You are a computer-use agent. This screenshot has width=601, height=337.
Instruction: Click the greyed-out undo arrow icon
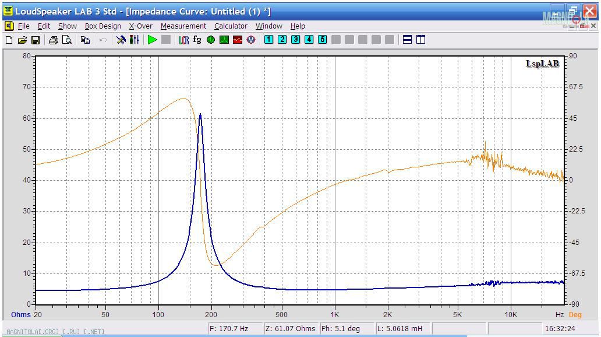point(102,40)
